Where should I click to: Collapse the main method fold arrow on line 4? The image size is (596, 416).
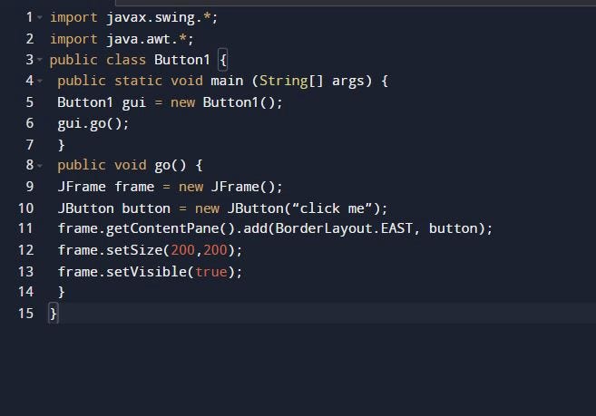coord(40,81)
